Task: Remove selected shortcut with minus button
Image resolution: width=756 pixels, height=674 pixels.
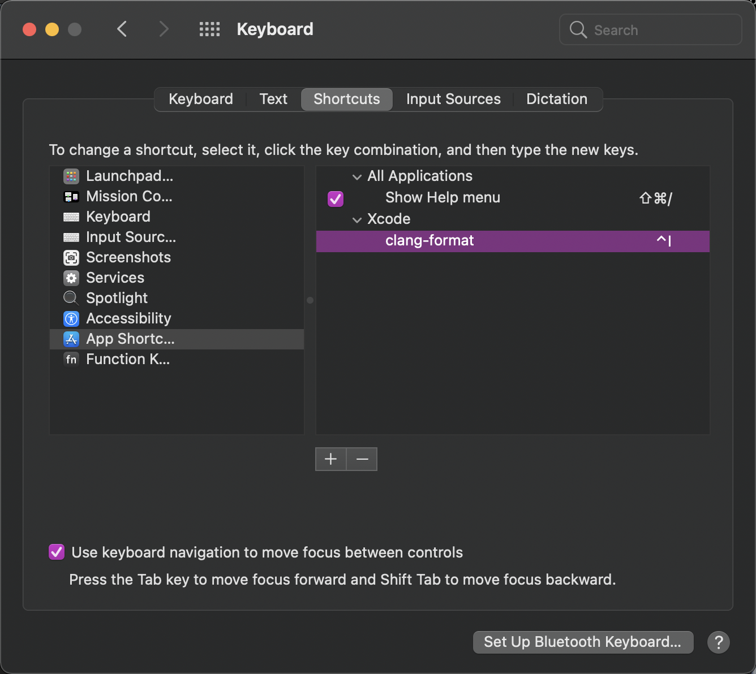Action: pos(362,459)
